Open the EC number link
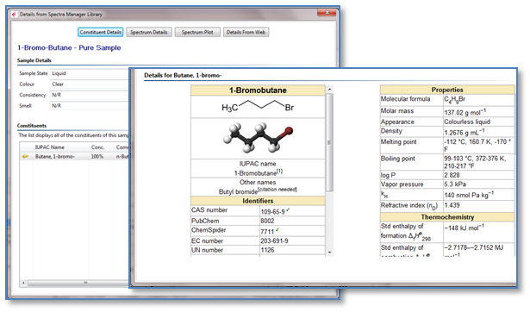The height and width of the screenshot is (312, 530). point(207,240)
